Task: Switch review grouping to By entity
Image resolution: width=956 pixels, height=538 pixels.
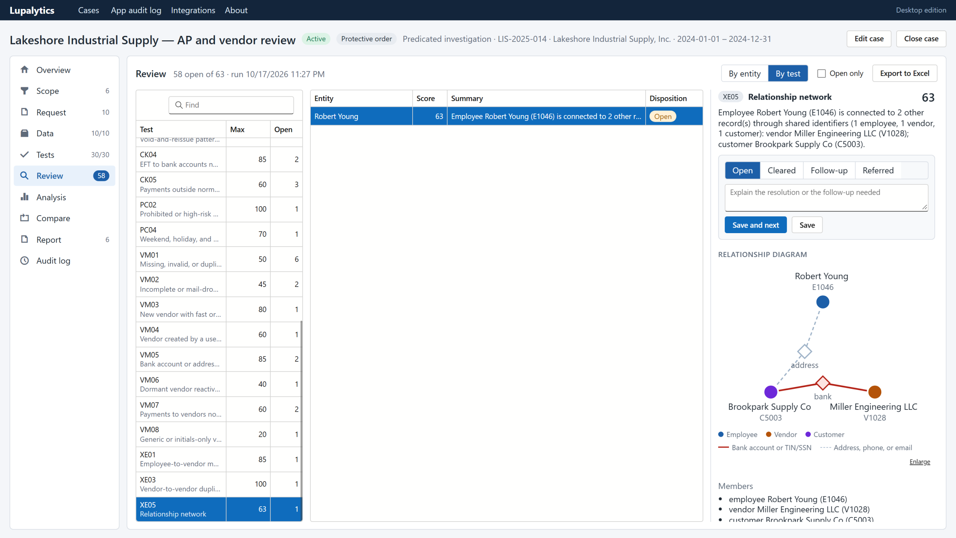Action: (x=745, y=74)
